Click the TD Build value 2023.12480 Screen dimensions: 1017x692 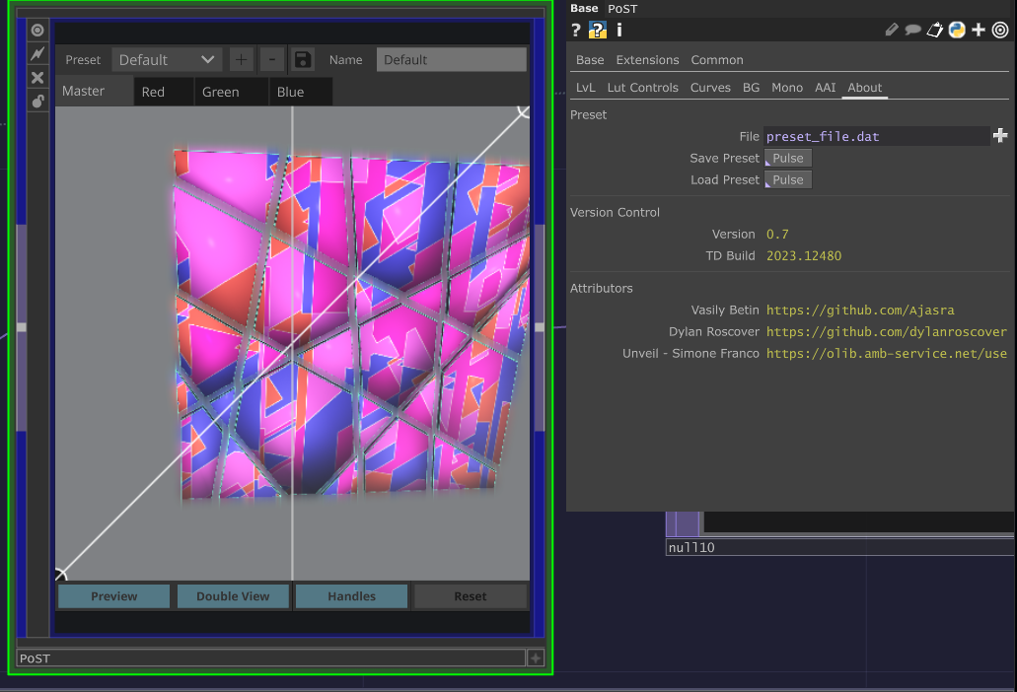coord(804,256)
